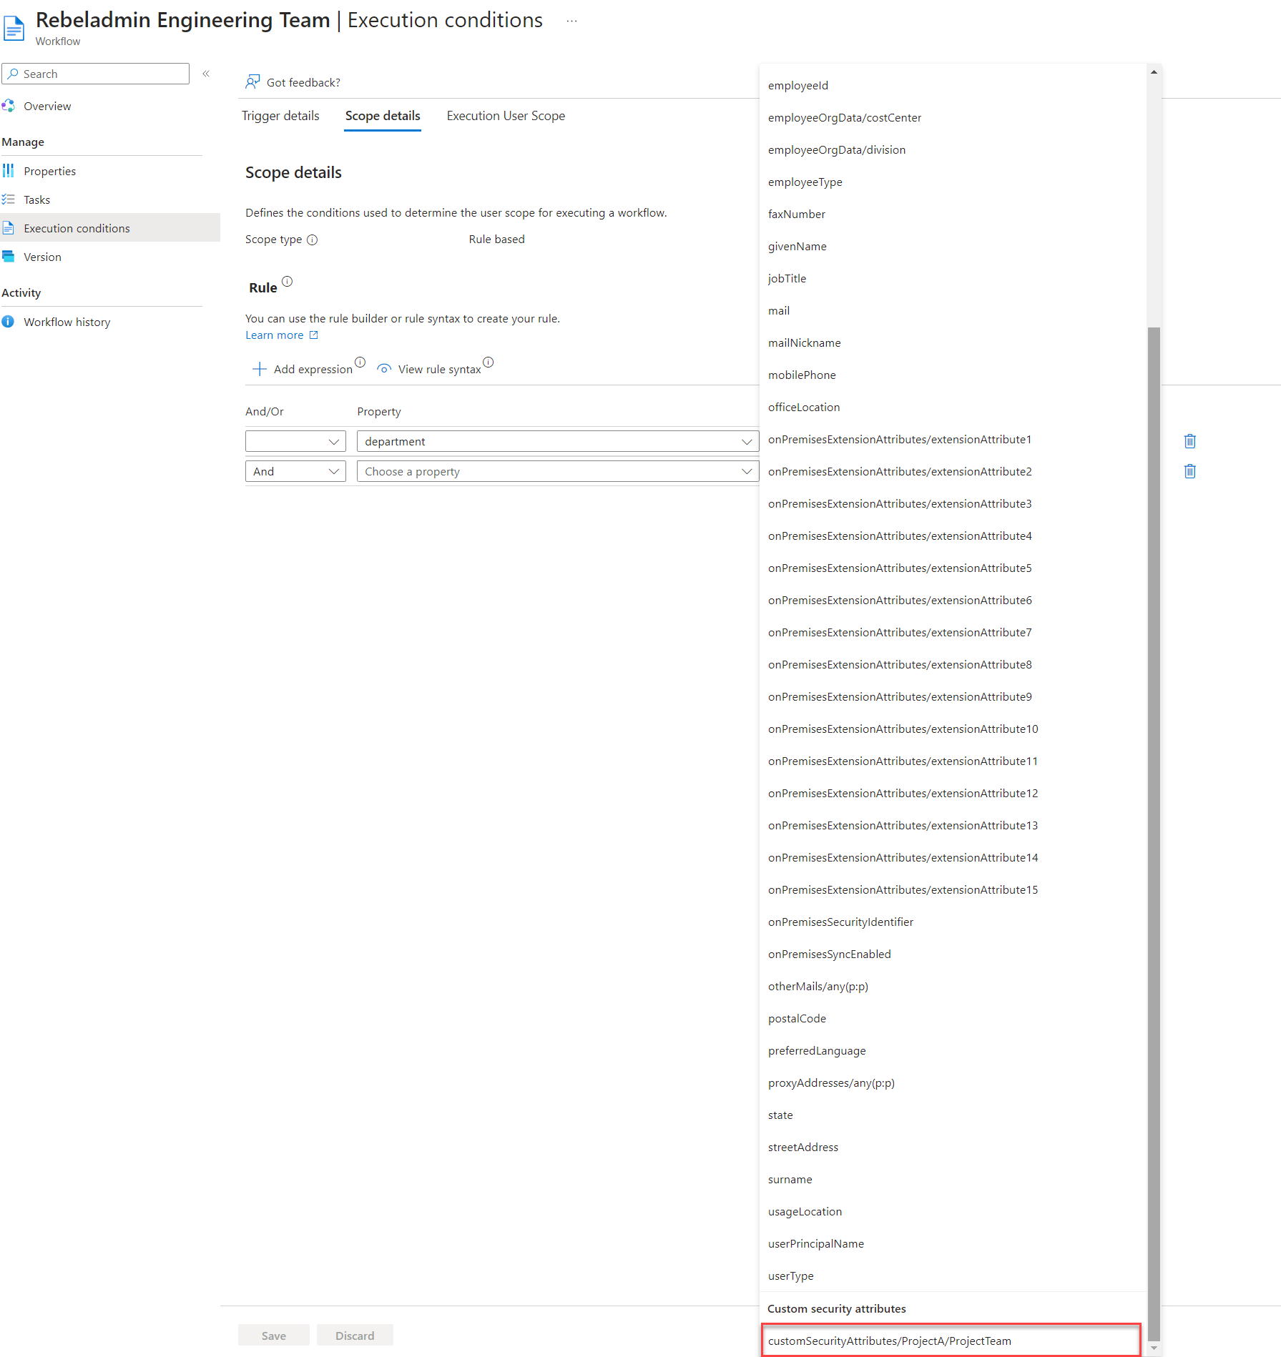Delete the And expression row
The width and height of the screenshot is (1281, 1357).
[x=1190, y=471]
